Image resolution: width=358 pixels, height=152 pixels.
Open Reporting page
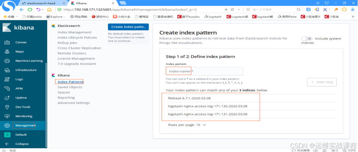click(x=66, y=98)
